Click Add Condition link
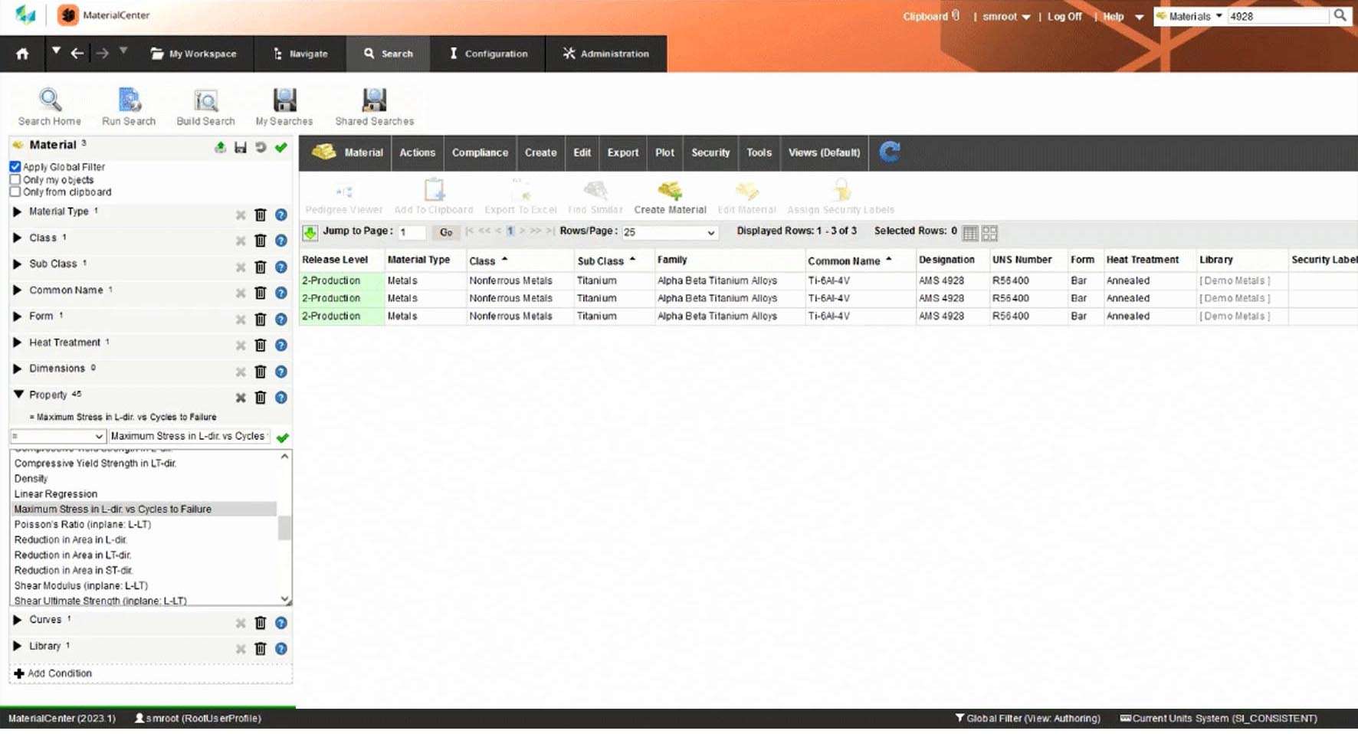 [x=59, y=673]
